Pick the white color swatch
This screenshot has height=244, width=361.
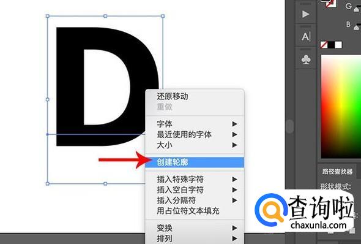tap(338, 45)
